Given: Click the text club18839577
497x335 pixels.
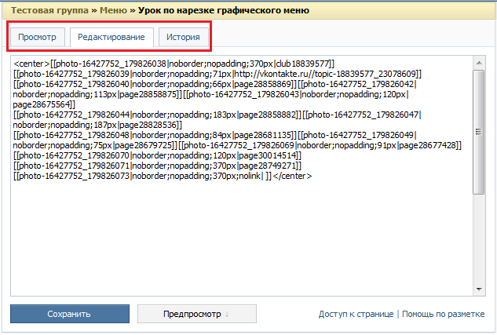Looking at the screenshot, I should 302,64.
